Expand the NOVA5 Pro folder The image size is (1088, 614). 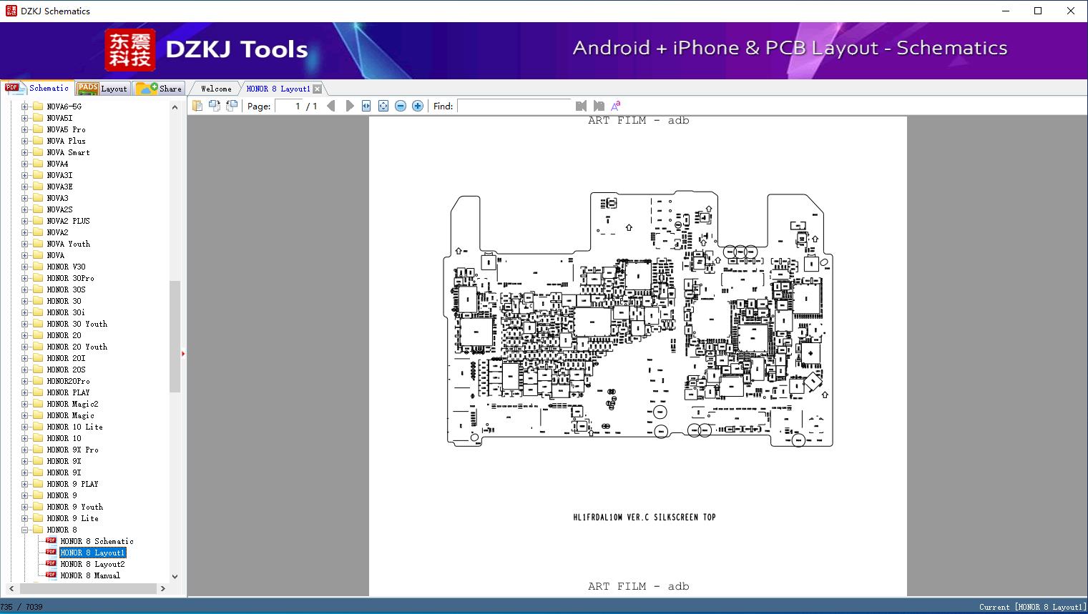point(24,129)
